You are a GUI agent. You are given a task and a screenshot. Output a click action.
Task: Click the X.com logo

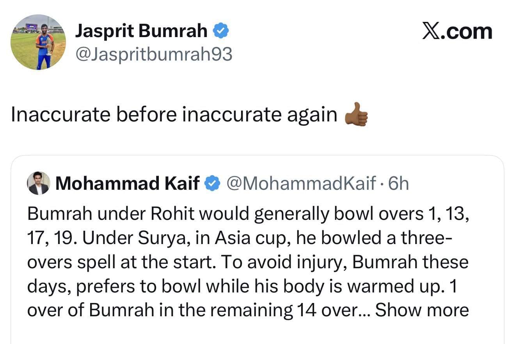pos(457,31)
